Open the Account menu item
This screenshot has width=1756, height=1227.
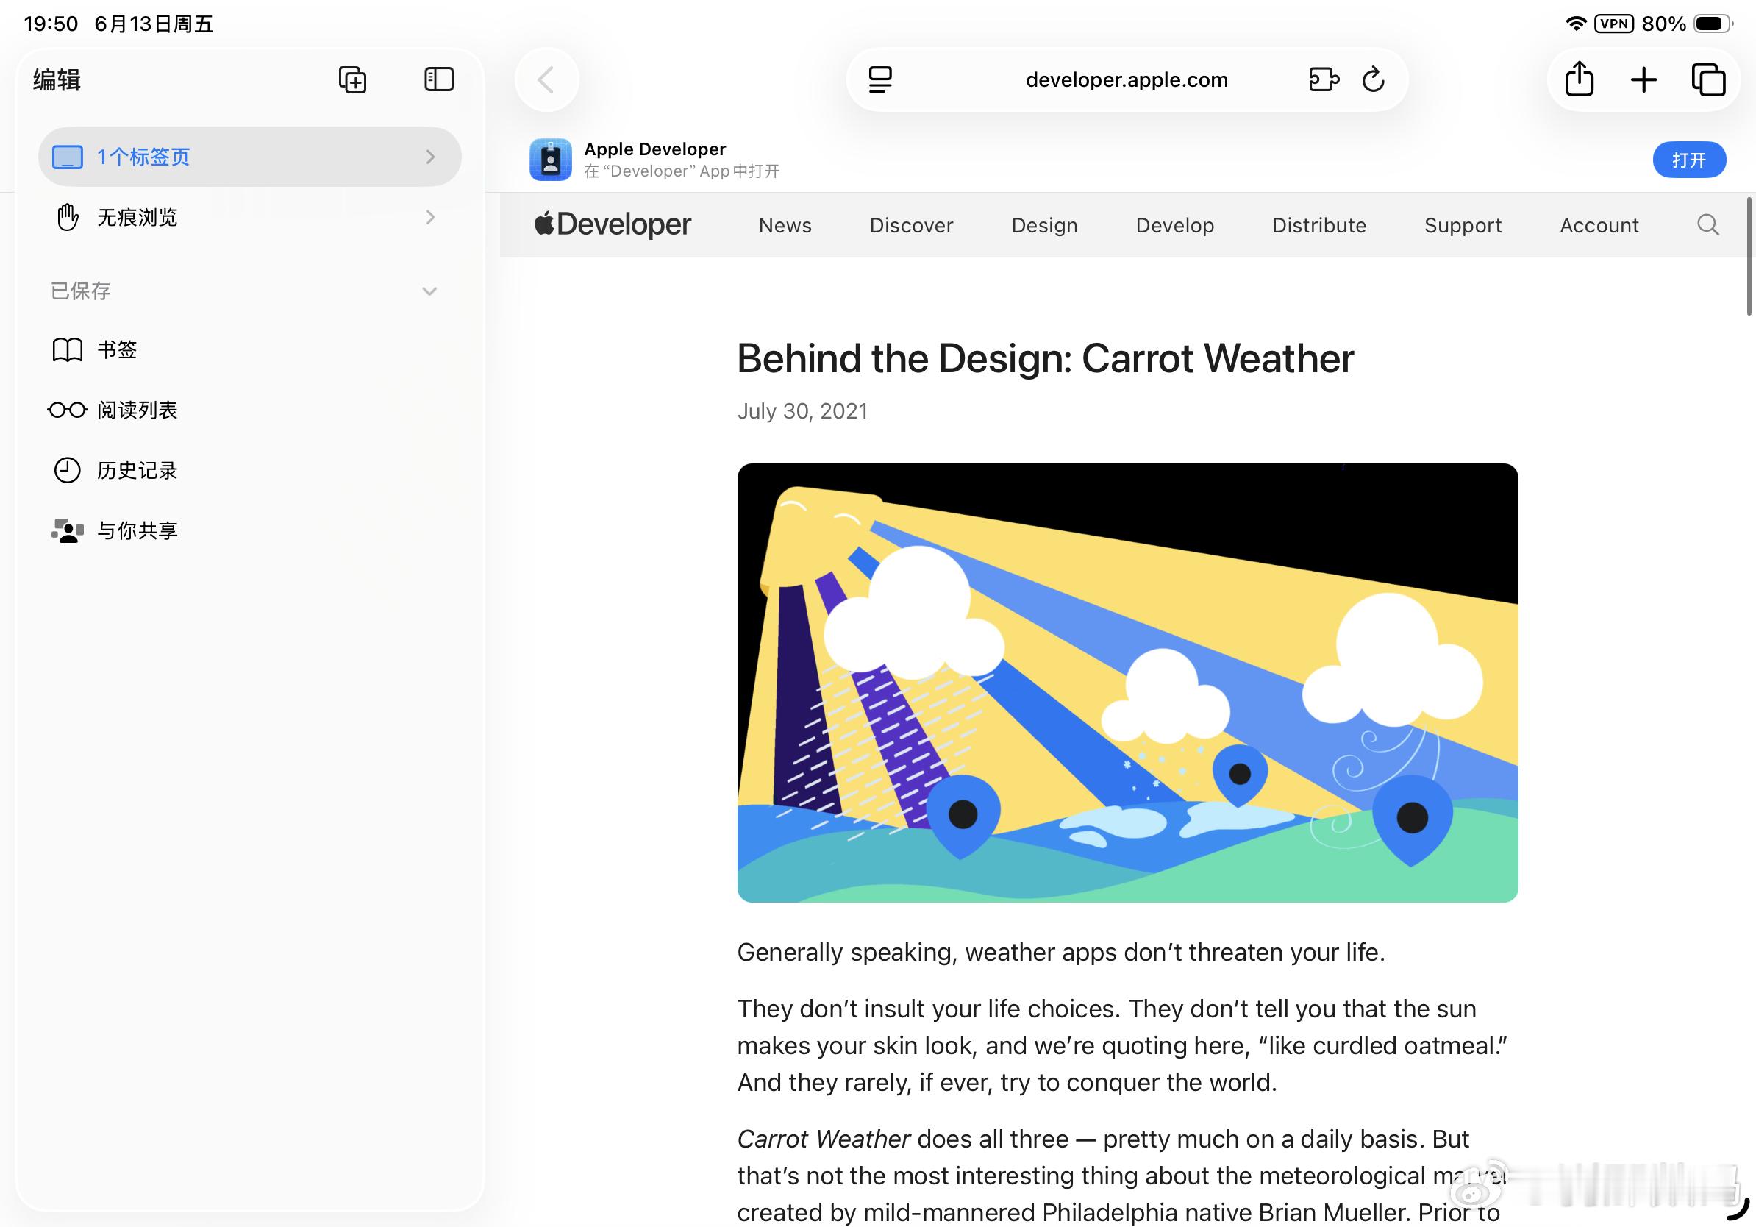[1599, 225]
